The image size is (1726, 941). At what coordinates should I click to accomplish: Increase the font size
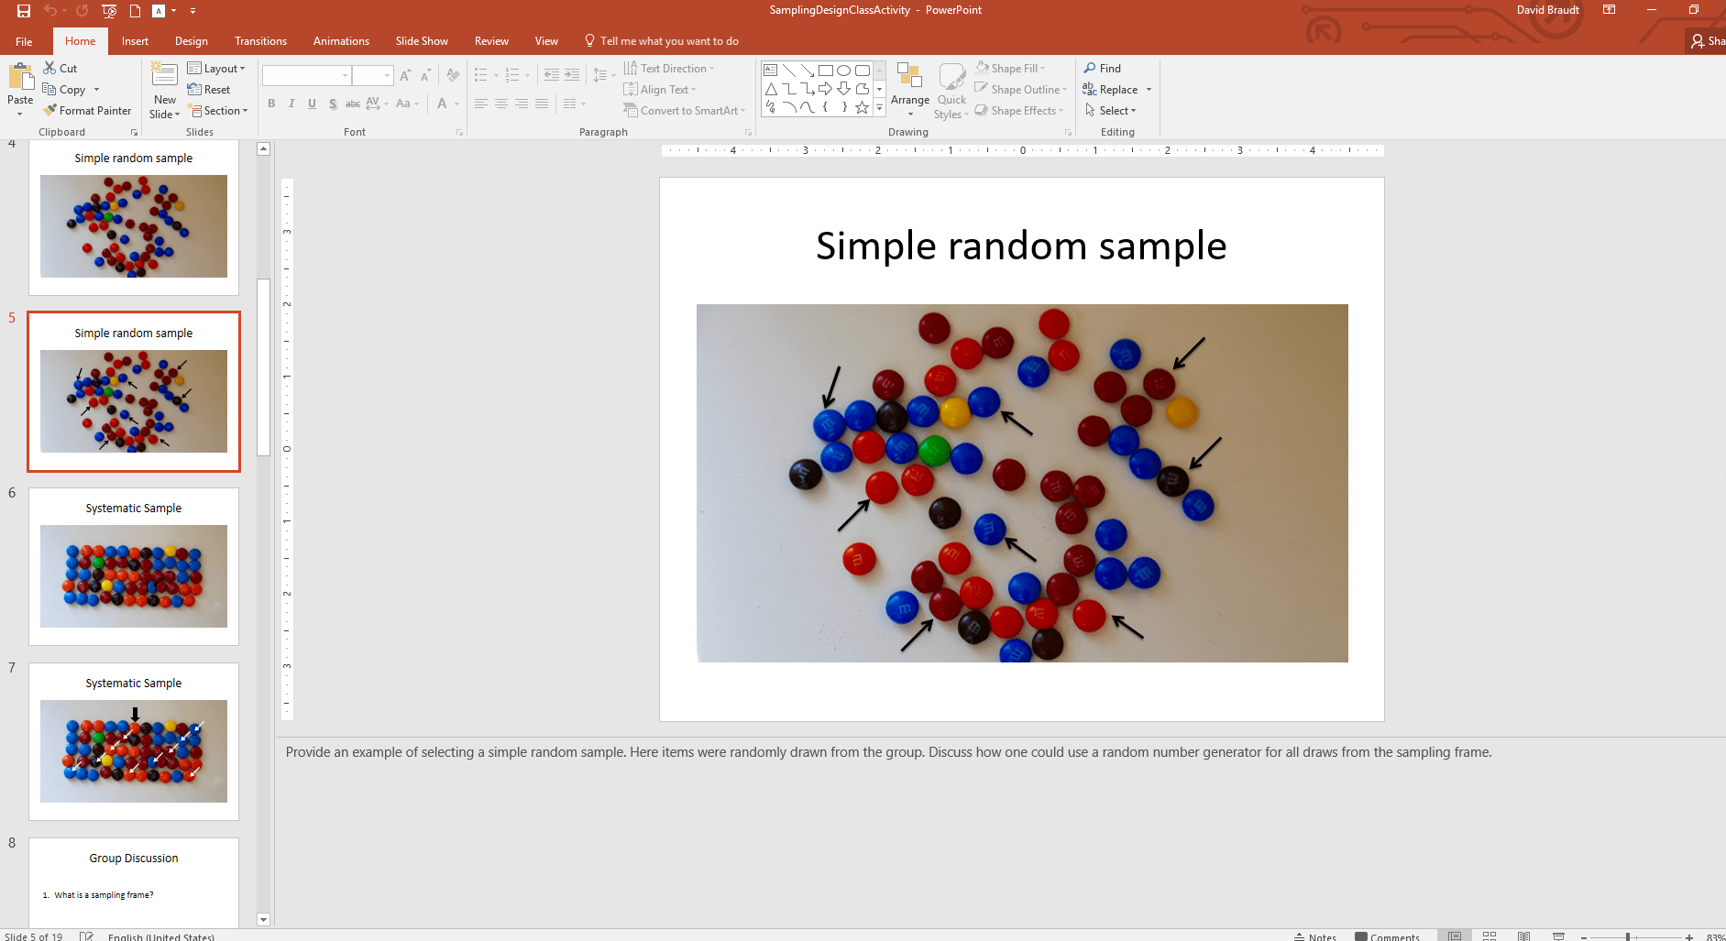(405, 76)
